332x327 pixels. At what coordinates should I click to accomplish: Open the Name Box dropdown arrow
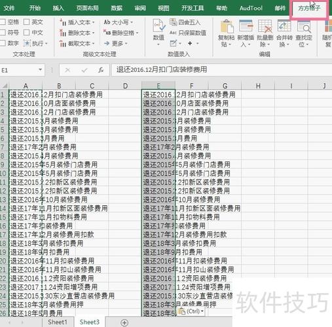click(40, 70)
